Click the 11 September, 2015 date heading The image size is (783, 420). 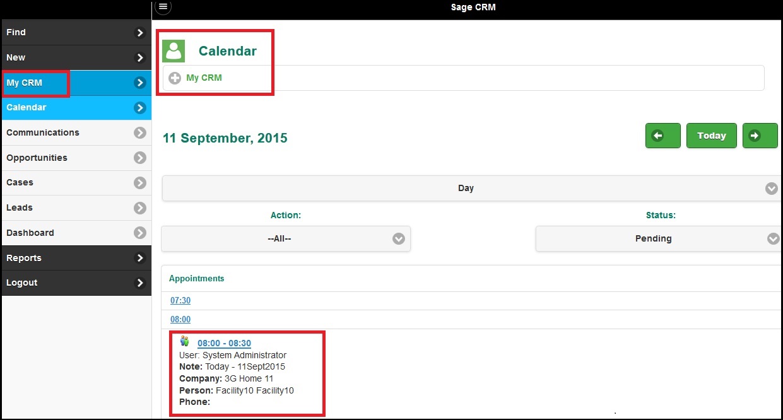point(225,138)
